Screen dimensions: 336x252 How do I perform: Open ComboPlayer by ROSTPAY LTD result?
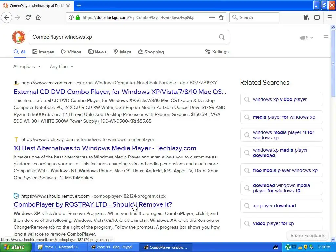[x=93, y=204]
